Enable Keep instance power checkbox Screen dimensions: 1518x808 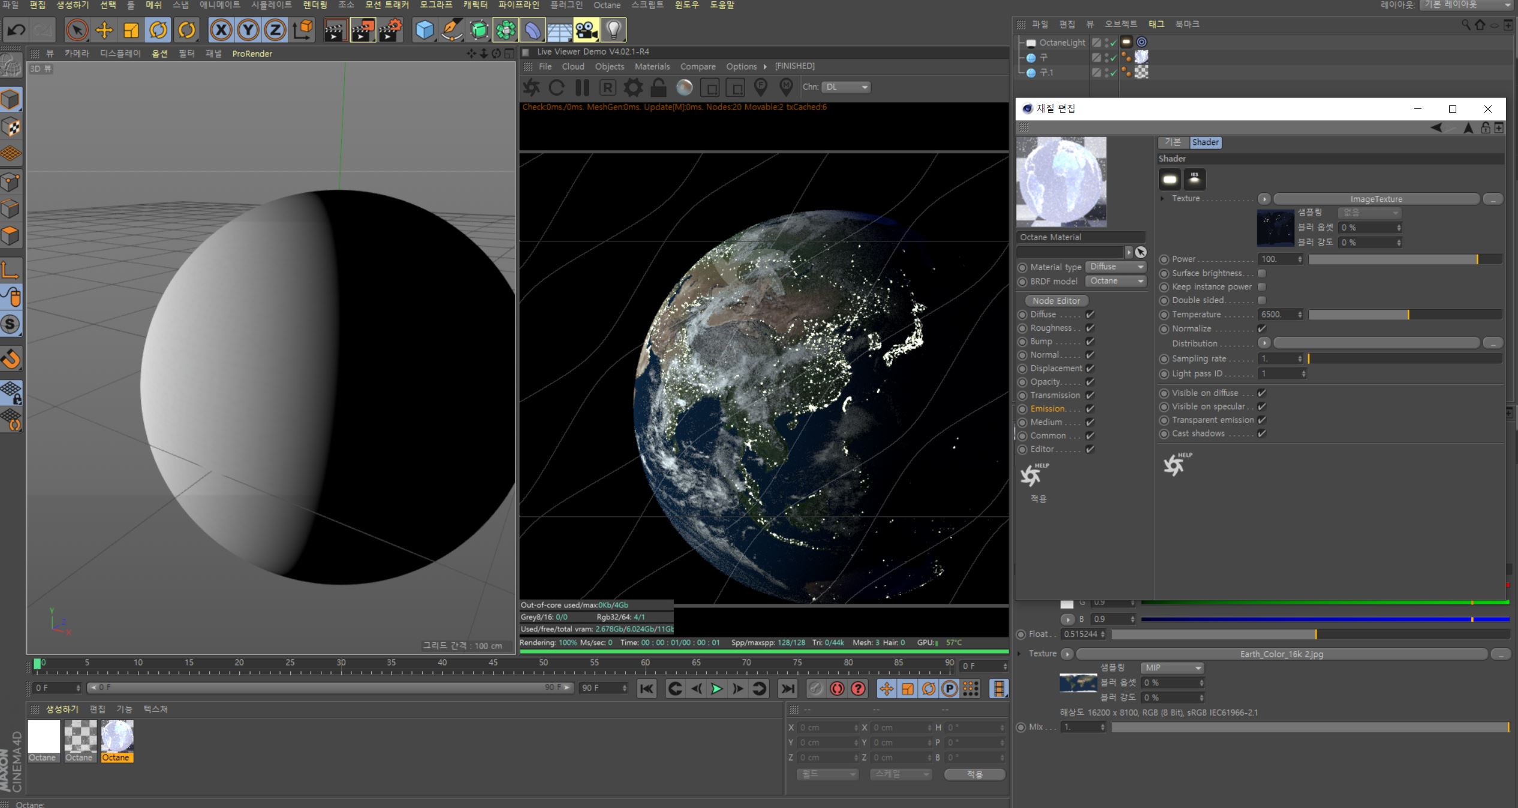pyautogui.click(x=1262, y=287)
